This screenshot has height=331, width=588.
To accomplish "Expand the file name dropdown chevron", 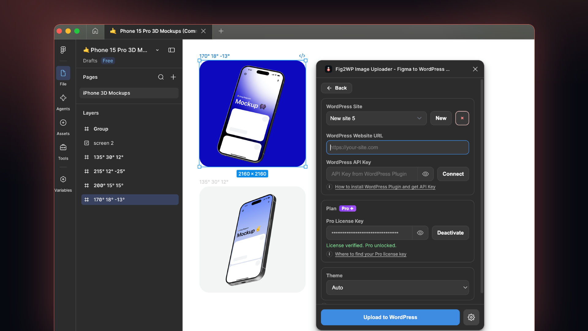I will pyautogui.click(x=157, y=50).
